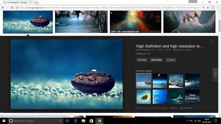
Task: Open related teal sea wave image
Action: tap(176, 97)
